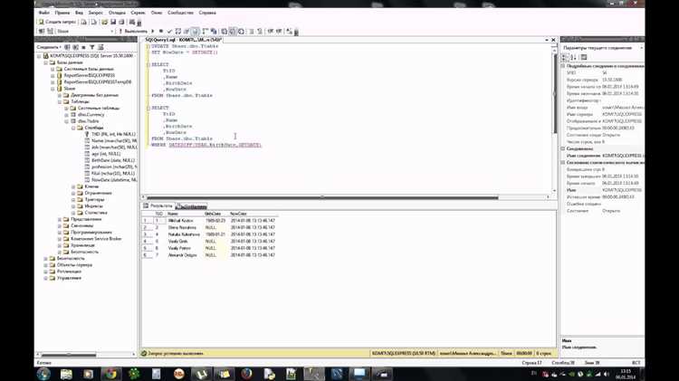The height and width of the screenshot is (381, 679).
Task: Select the TtID primary key column
Action: (113, 134)
